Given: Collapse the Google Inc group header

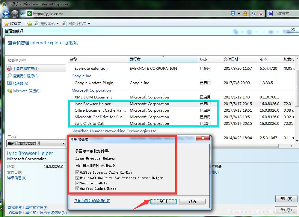Looking at the screenshot, I should 81,76.
